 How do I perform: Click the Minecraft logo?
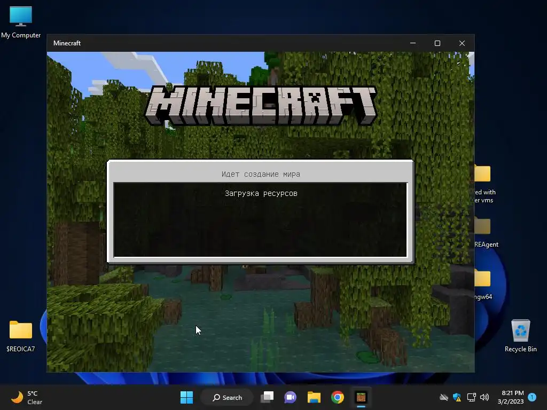[x=261, y=105]
